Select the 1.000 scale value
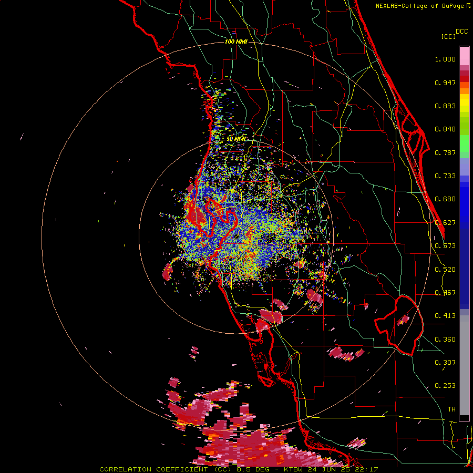Screen dimensions: 473x473 pos(445,59)
